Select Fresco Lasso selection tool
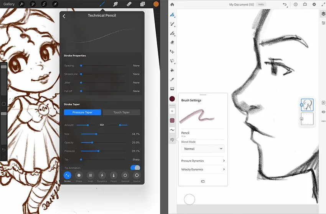 click(172, 61)
